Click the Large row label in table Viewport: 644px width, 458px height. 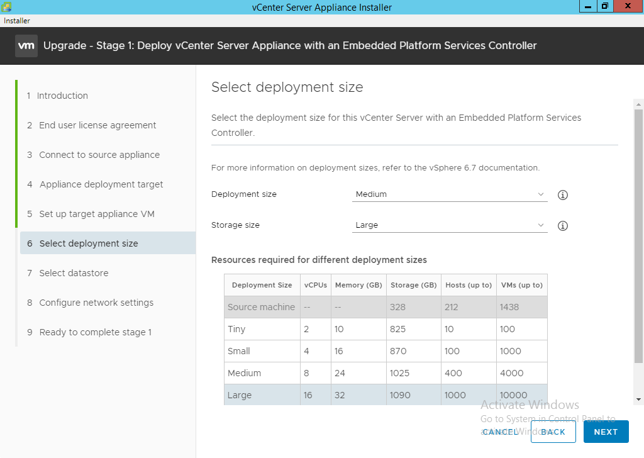(x=240, y=395)
